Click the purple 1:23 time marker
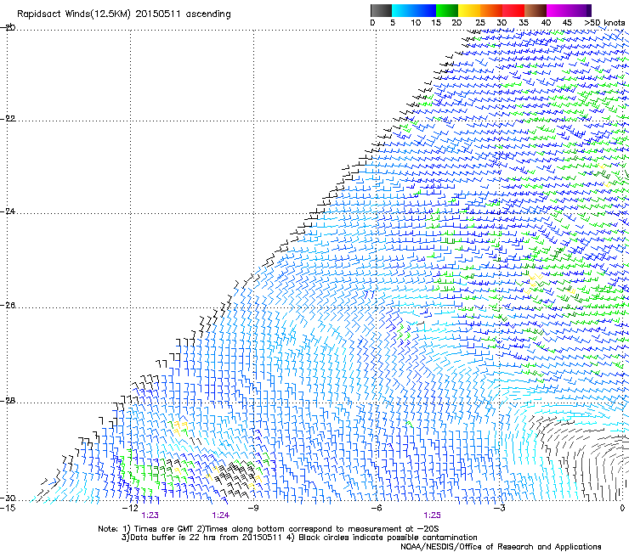Image resolution: width=629 pixels, height=552 pixels. (150, 515)
